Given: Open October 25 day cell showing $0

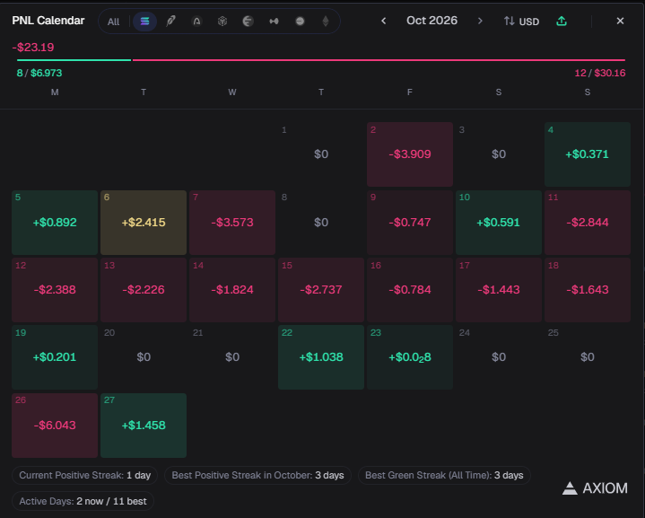Looking at the screenshot, I should click(x=588, y=357).
